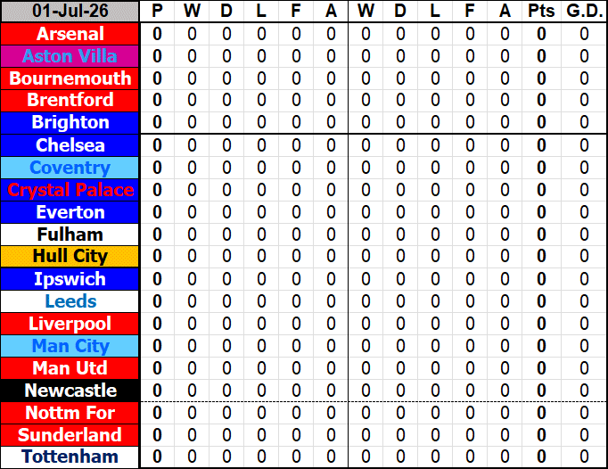608x469 pixels.
Task: Select the black Newcastle team cell
Action: 70,391
